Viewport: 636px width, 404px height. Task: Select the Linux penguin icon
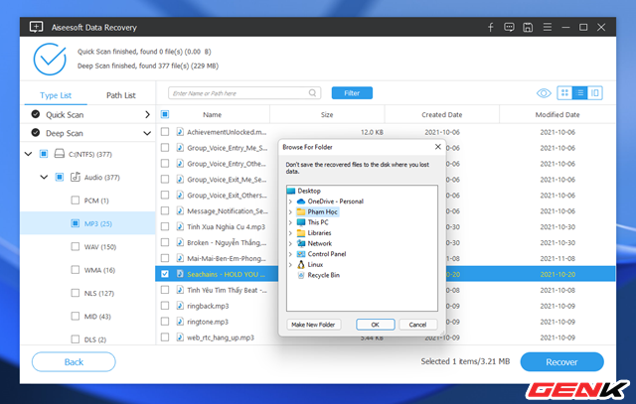point(301,265)
